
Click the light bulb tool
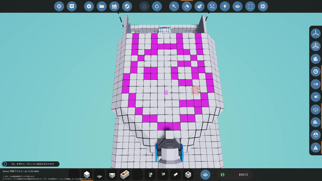pyautogui.click(x=225, y=6)
